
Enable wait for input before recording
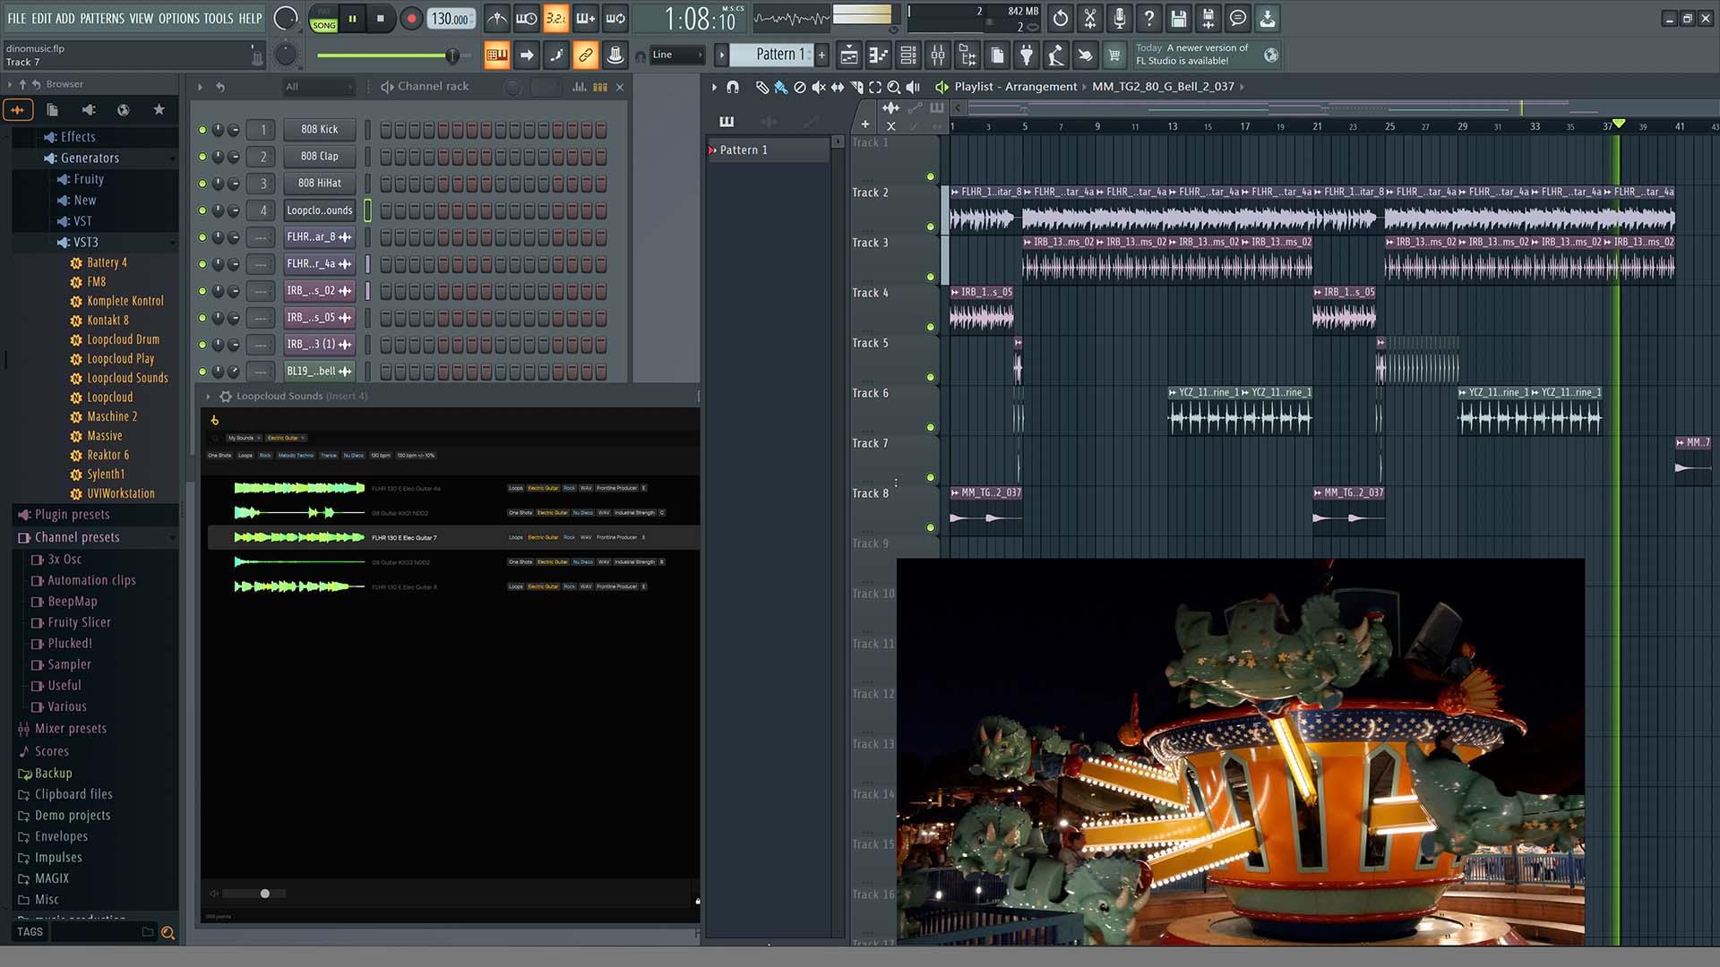tap(527, 18)
